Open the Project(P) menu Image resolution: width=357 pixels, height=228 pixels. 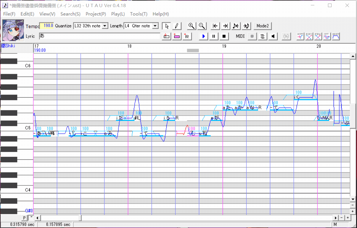click(x=96, y=14)
